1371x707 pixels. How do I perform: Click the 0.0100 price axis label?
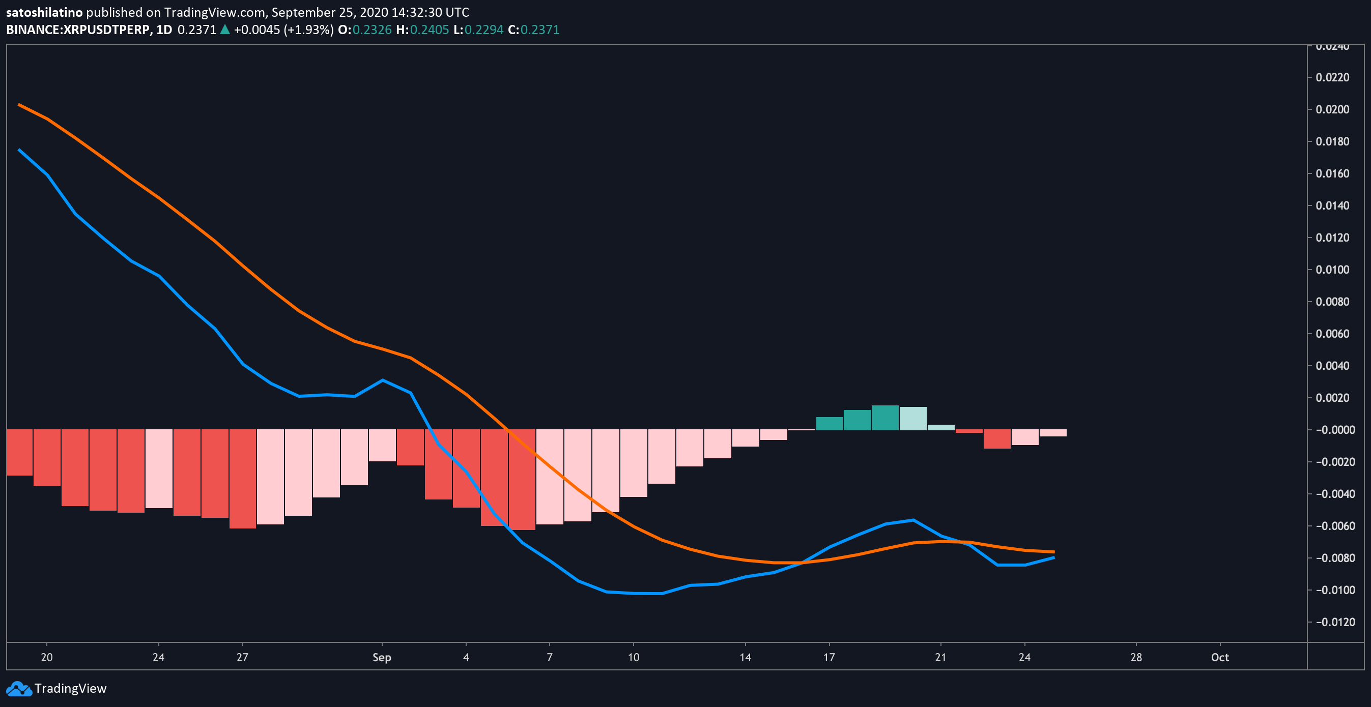(x=1332, y=270)
